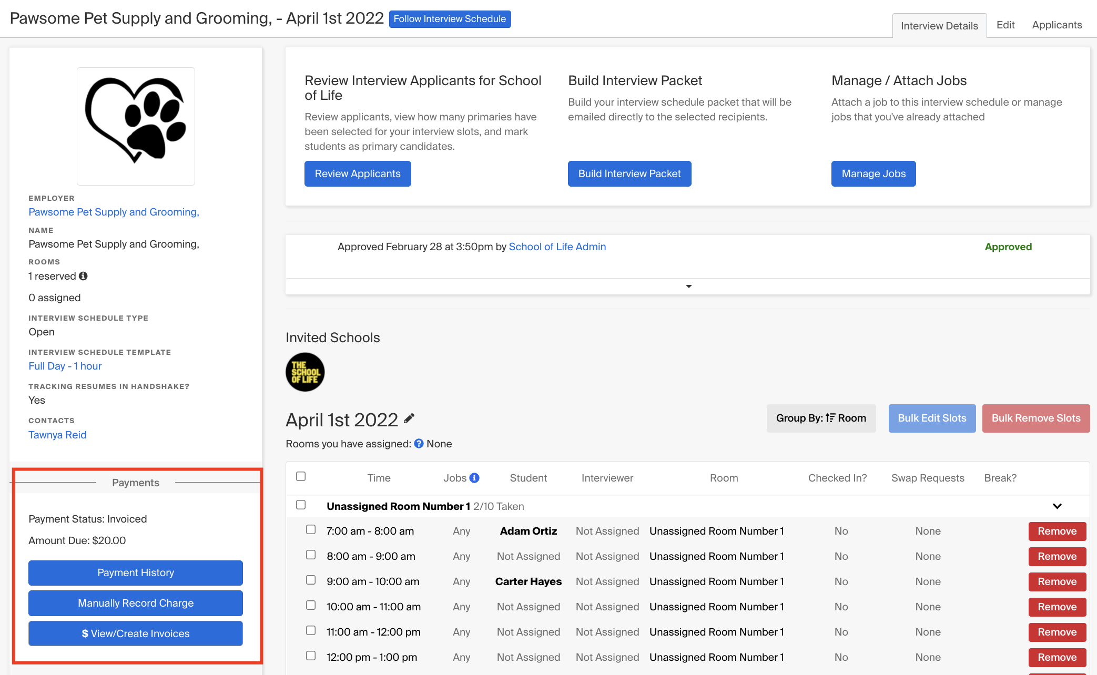The width and height of the screenshot is (1097, 675).
Task: Remove the 7:00 am - 8:00 am slot
Action: point(1057,531)
